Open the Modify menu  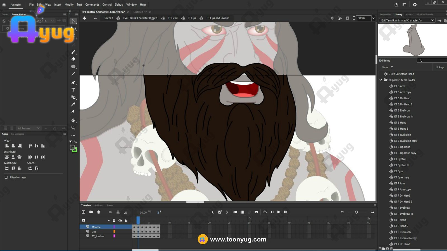pyautogui.click(x=69, y=5)
